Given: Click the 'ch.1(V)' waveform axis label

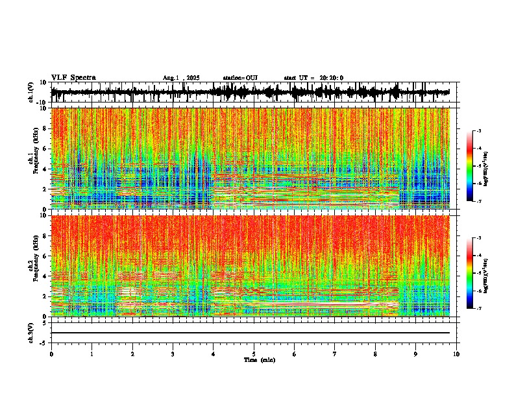Looking at the screenshot, I should 31,92.
